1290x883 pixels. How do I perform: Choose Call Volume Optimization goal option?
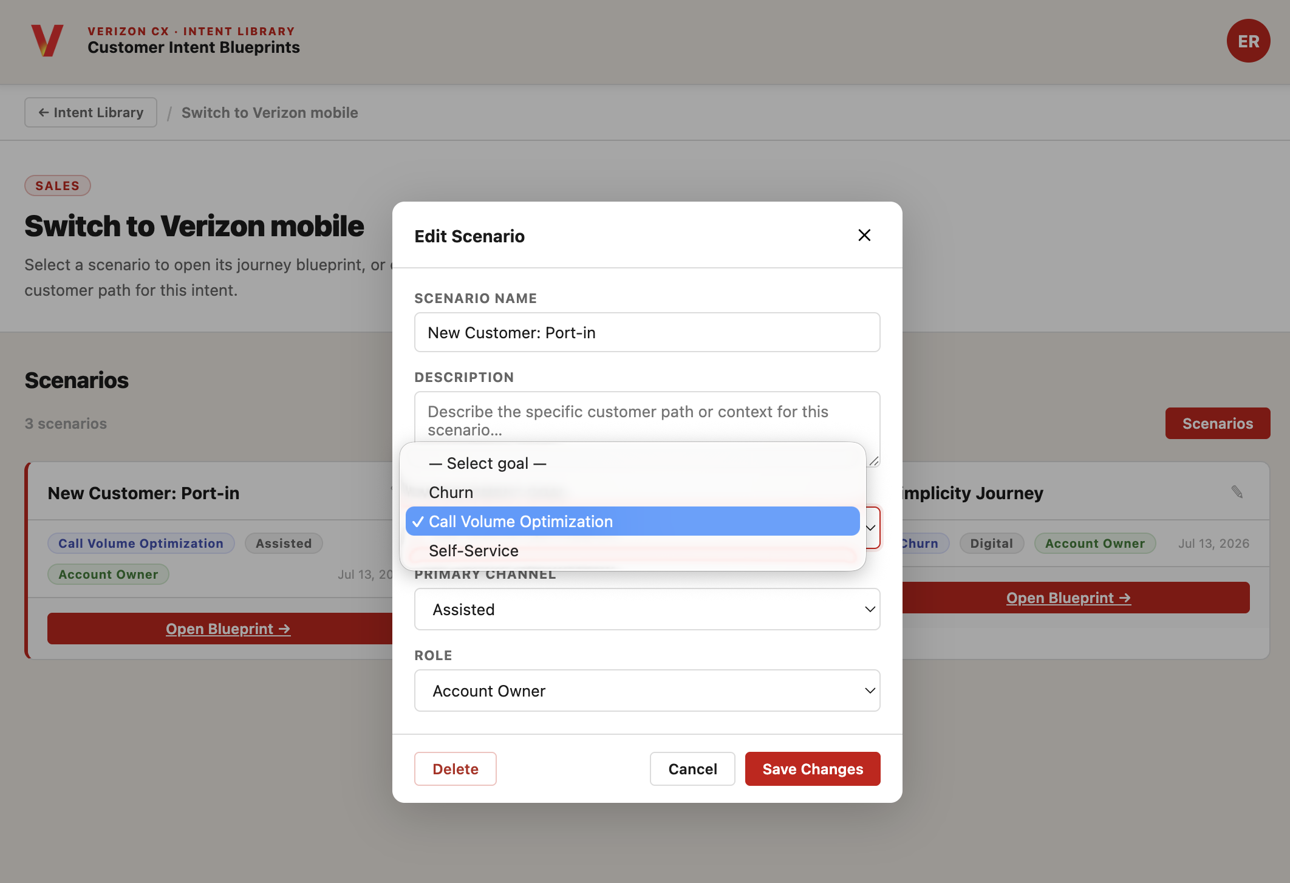632,522
